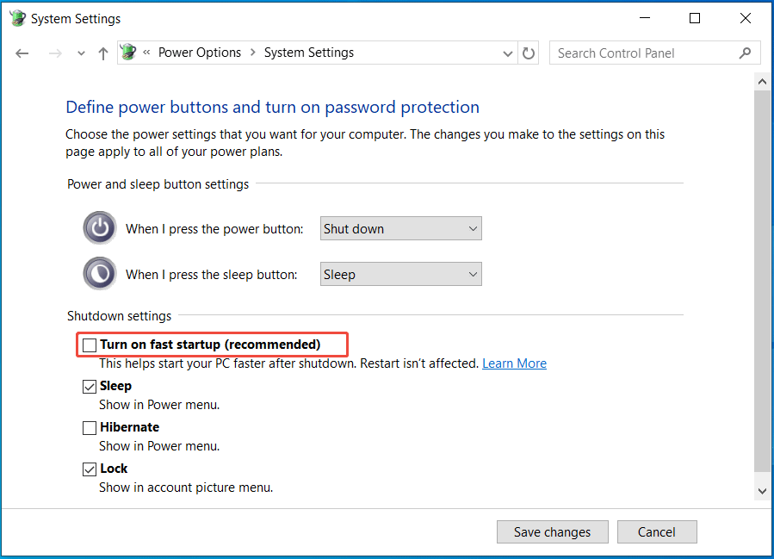This screenshot has height=559, width=774.
Task: Click the sleep button icon
Action: (x=99, y=273)
